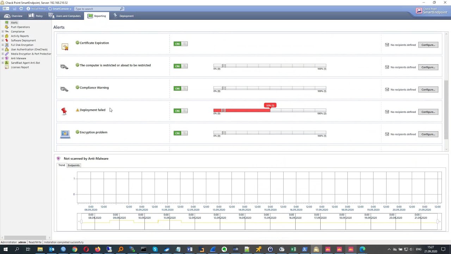451x254 pixels.
Task: Switch to the Policy tab
Action: pyautogui.click(x=36, y=16)
